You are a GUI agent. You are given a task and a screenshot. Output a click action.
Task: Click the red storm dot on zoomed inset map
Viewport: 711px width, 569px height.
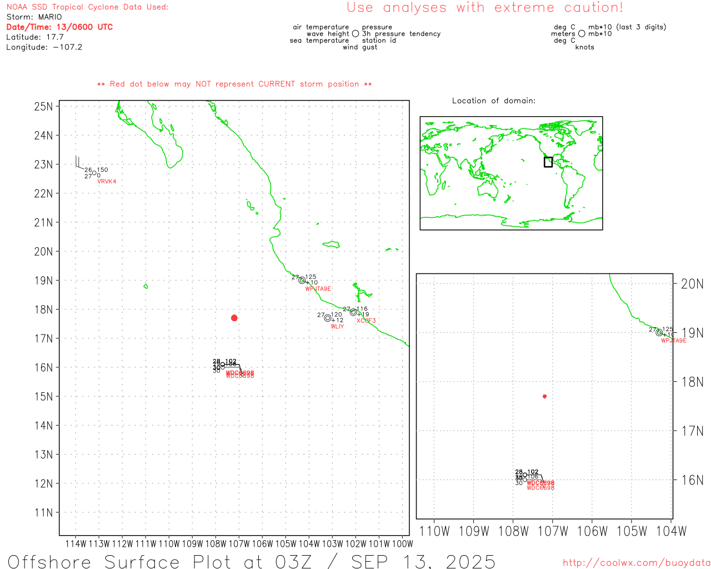tap(545, 396)
